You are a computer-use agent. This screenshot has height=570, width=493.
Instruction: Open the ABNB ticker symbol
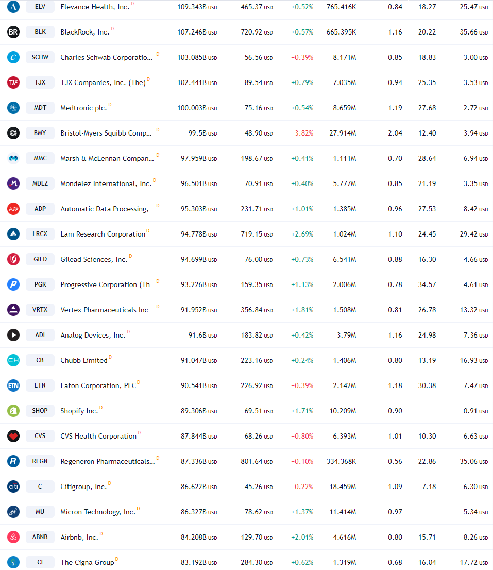[40, 538]
